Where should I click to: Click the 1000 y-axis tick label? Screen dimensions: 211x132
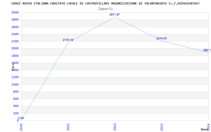pyautogui.click(x=15, y=84)
